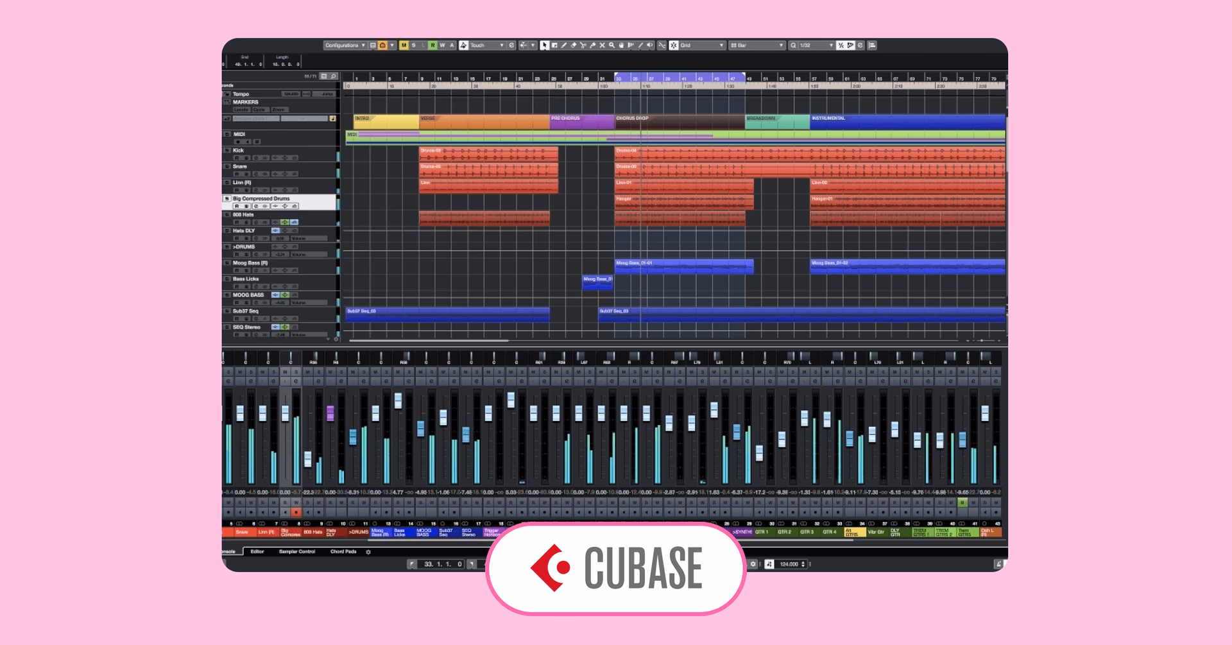Click the Snap on/off icon before Grid
1232x645 pixels.
point(674,45)
